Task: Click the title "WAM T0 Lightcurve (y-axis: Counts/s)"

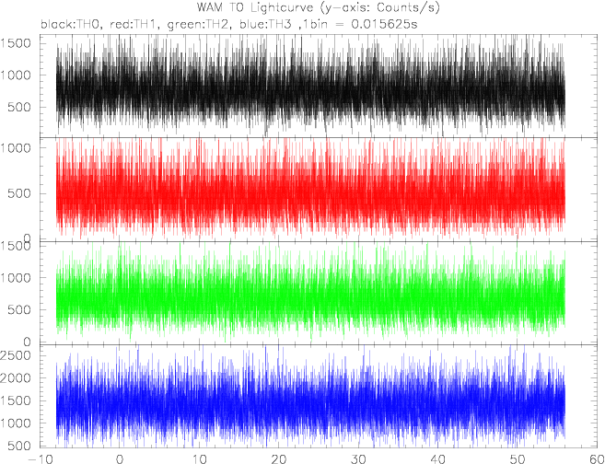Action: tap(319, 7)
